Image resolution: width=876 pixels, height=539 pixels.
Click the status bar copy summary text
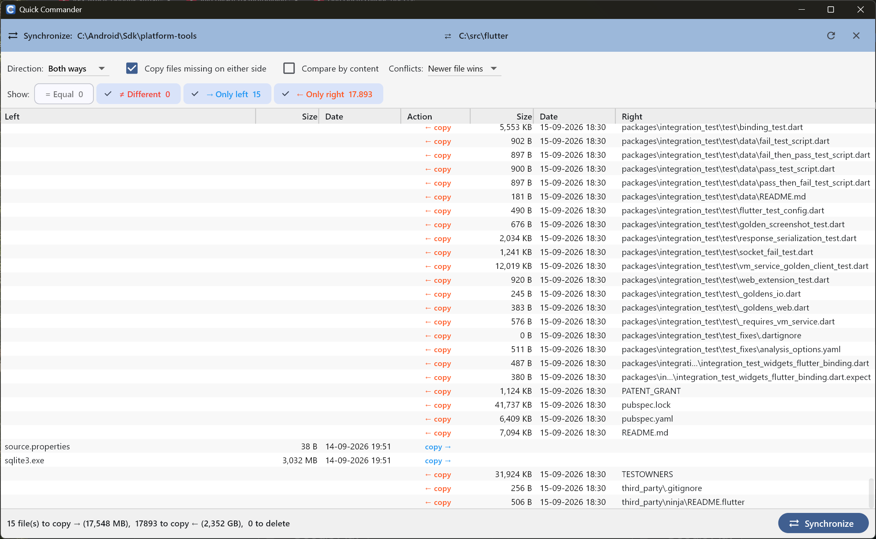pos(149,523)
